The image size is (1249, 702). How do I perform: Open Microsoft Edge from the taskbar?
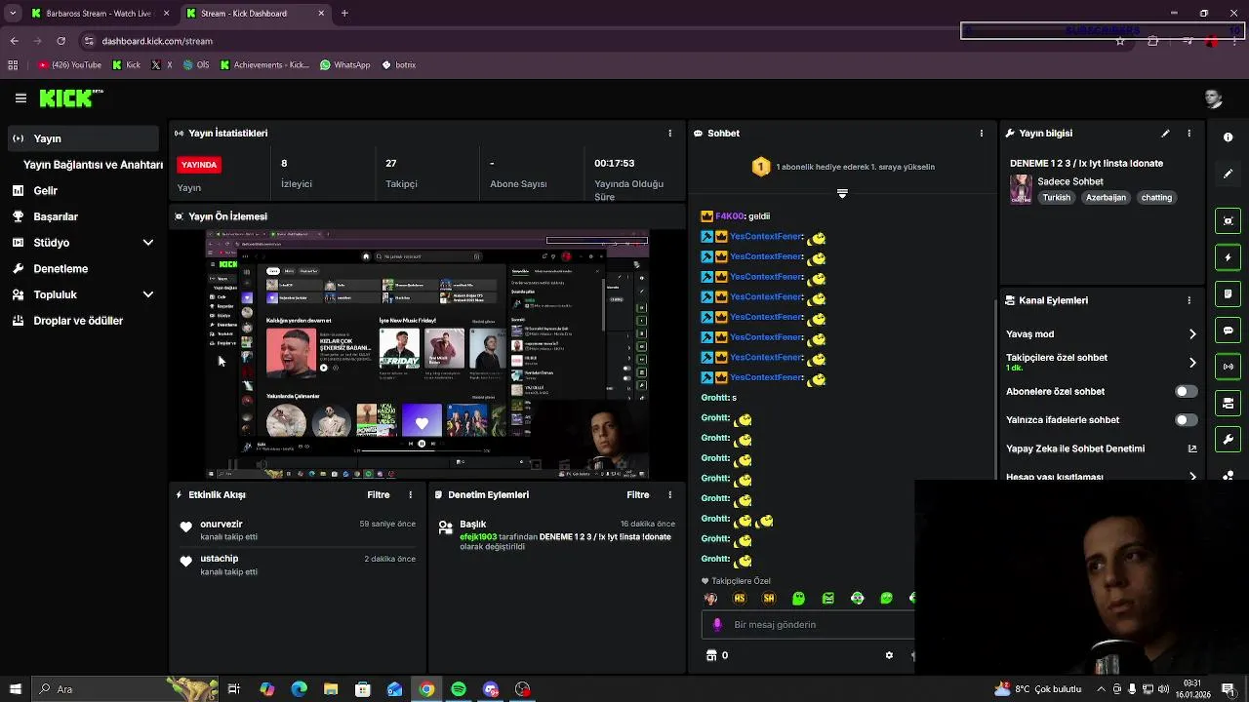coord(299,689)
